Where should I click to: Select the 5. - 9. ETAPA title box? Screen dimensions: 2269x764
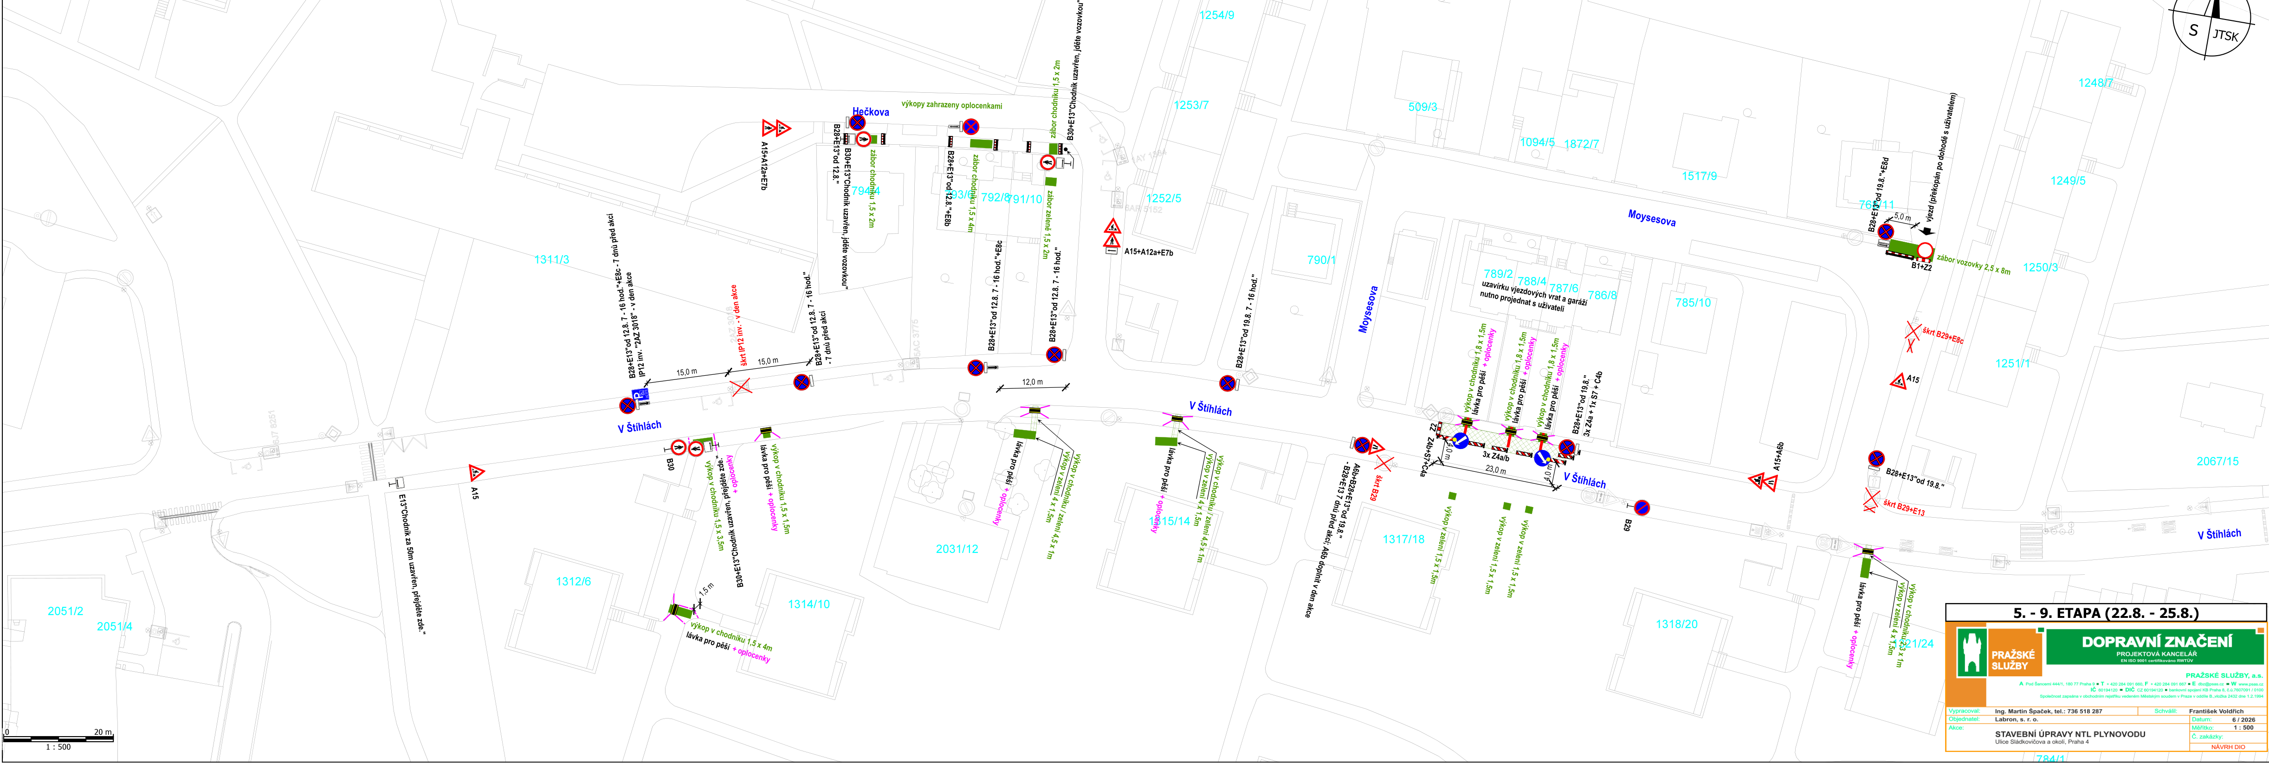(2105, 614)
